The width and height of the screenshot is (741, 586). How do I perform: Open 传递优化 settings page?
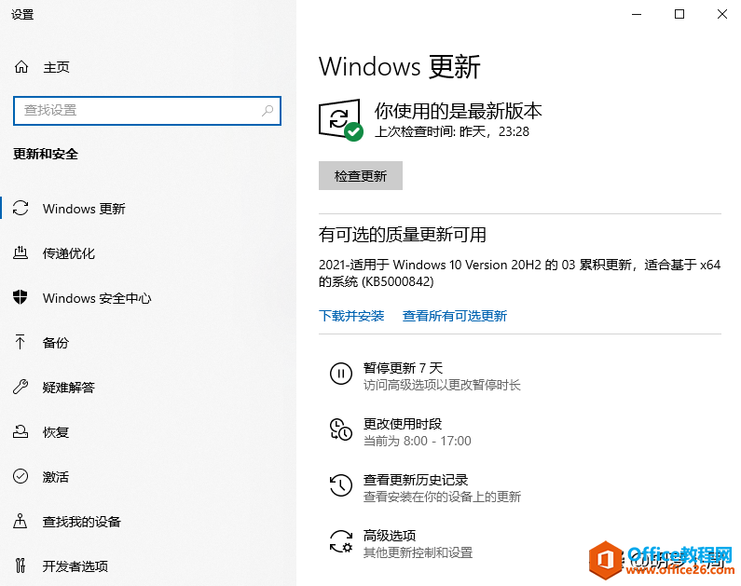click(x=69, y=253)
